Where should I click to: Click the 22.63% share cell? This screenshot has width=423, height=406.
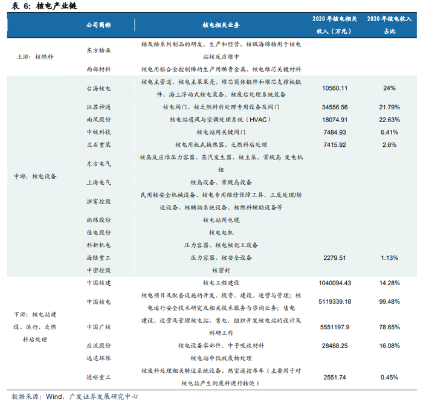(389, 120)
